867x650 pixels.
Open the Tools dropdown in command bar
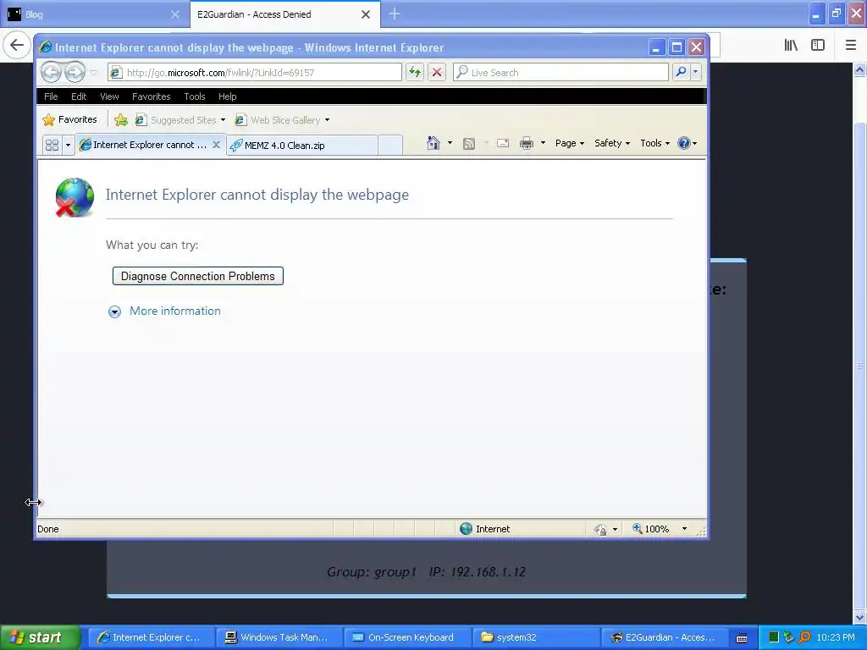(654, 143)
